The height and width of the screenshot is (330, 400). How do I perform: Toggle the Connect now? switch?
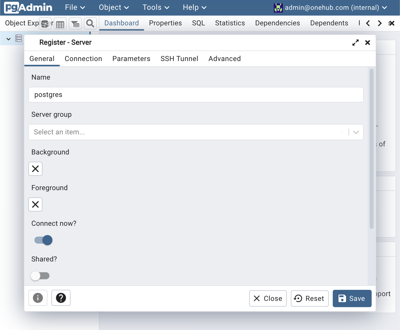[x=43, y=240]
